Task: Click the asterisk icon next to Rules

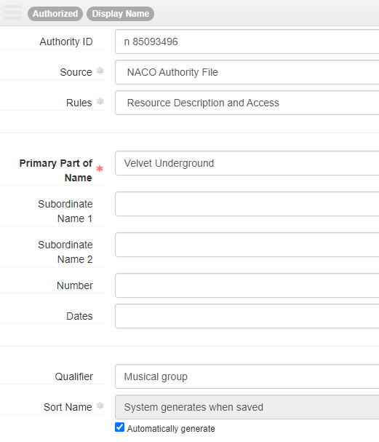Action: pos(100,101)
